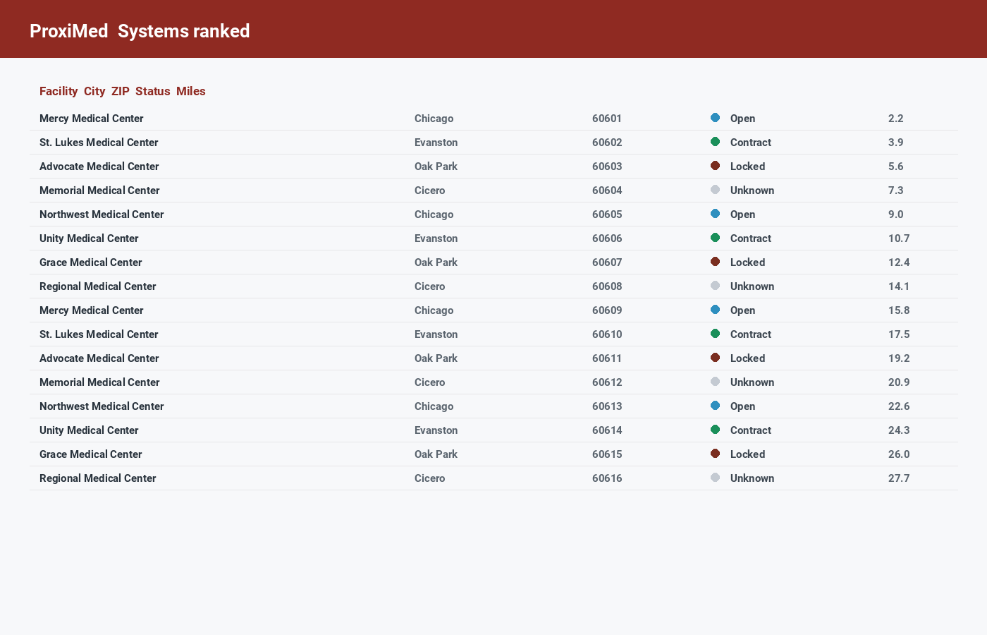Click the blue Open status dot for ZIP 60601

715,118
